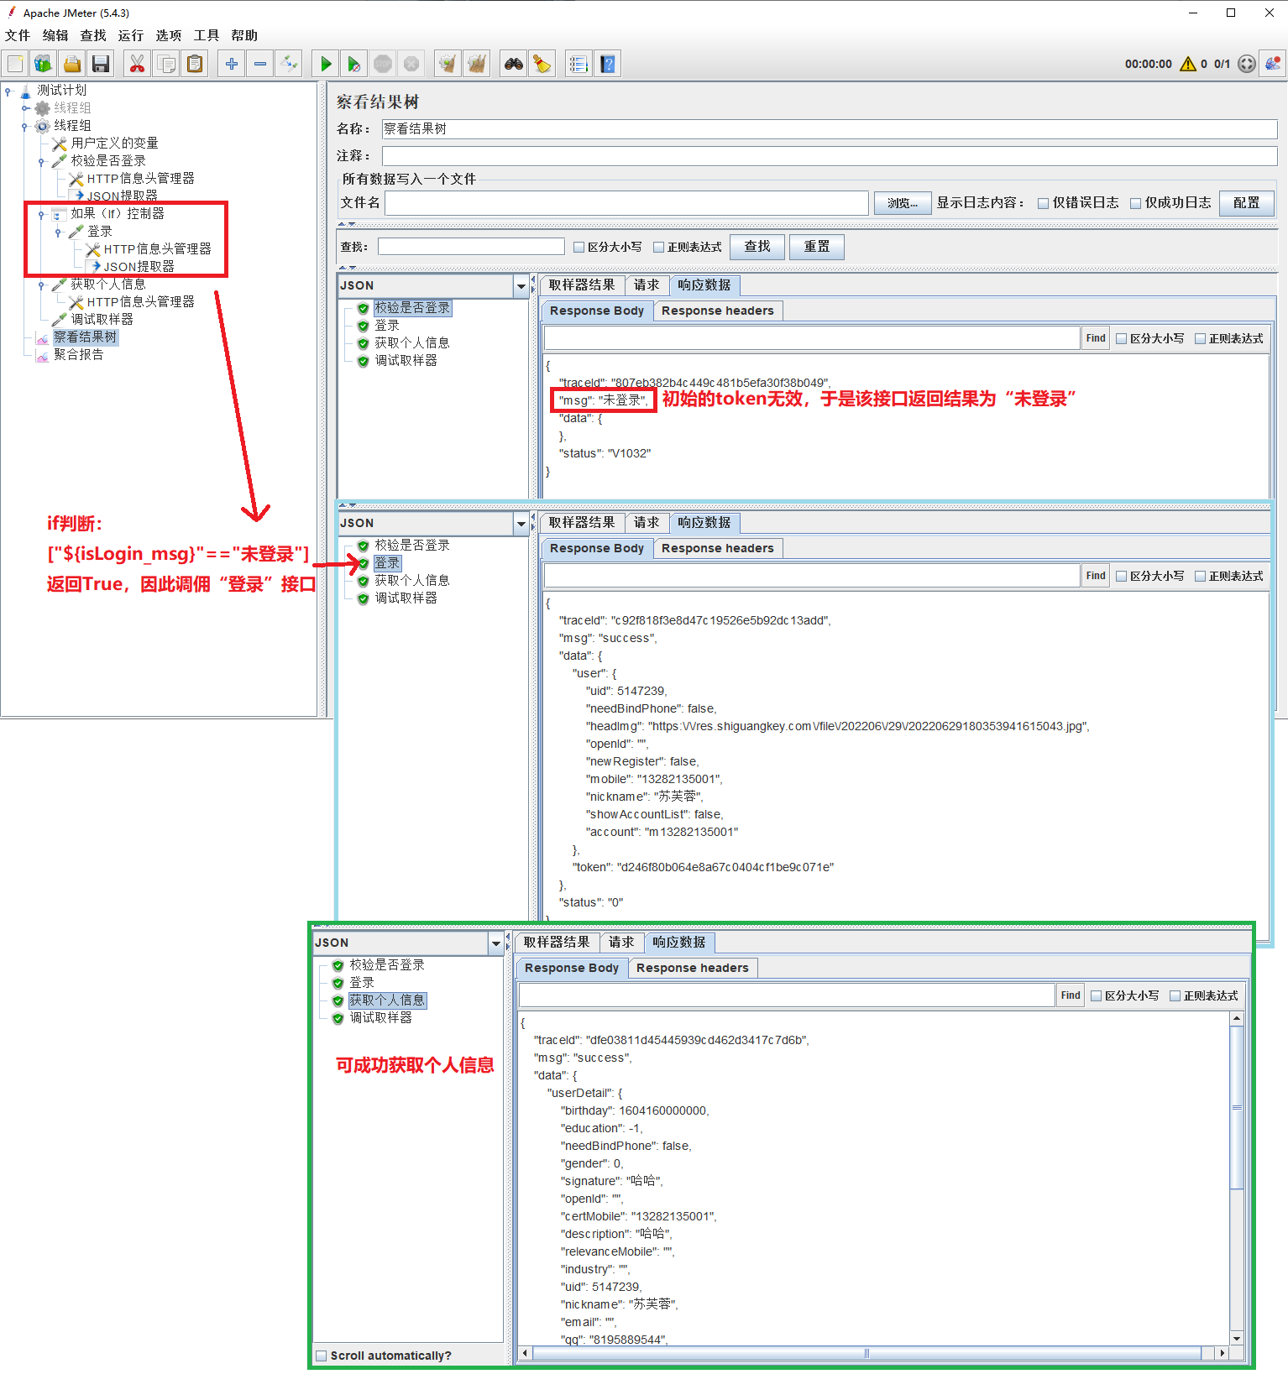Click in the 文件名 input field
Image resolution: width=1288 pixels, height=1374 pixels.
626,203
